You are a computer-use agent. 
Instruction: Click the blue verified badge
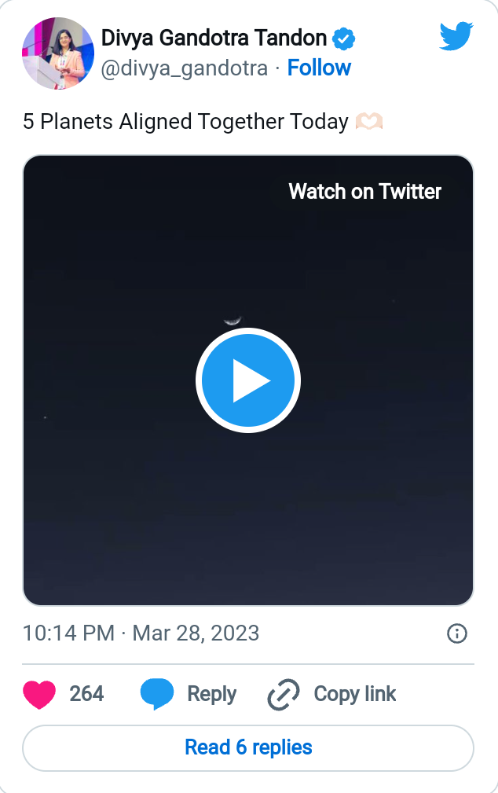pos(343,39)
